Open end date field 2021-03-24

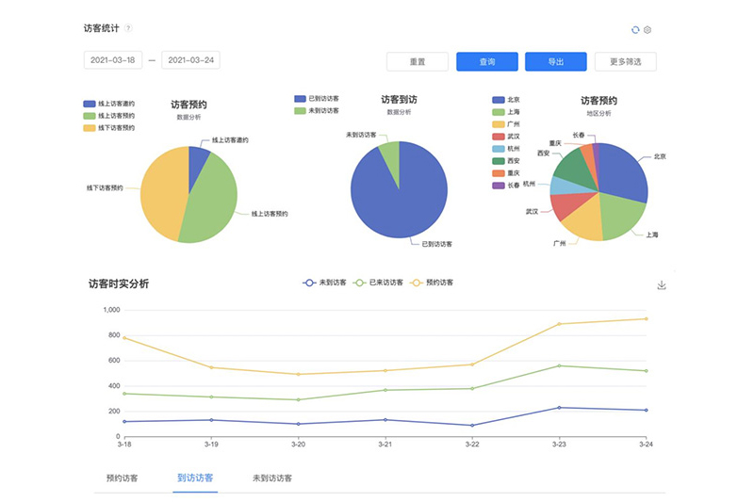pyautogui.click(x=191, y=60)
